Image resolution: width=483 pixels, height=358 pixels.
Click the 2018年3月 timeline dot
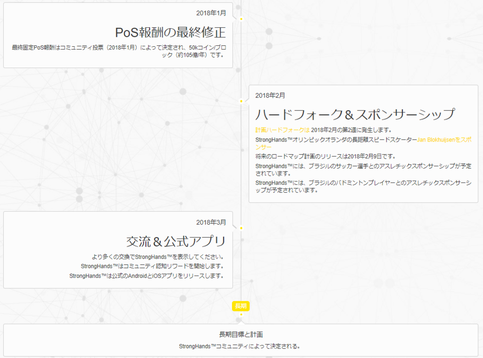pyautogui.click(x=241, y=228)
